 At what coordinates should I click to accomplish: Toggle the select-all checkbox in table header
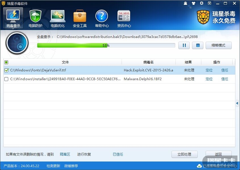point(6,62)
